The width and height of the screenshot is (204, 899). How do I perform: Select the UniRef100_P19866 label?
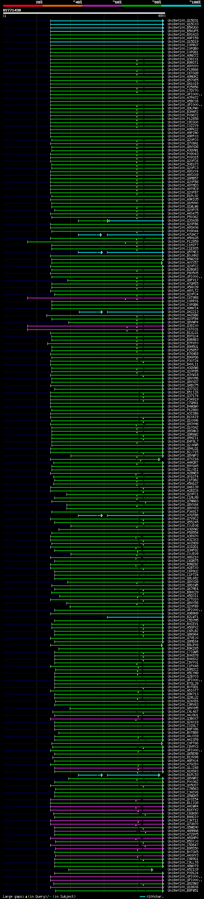[183, 70]
